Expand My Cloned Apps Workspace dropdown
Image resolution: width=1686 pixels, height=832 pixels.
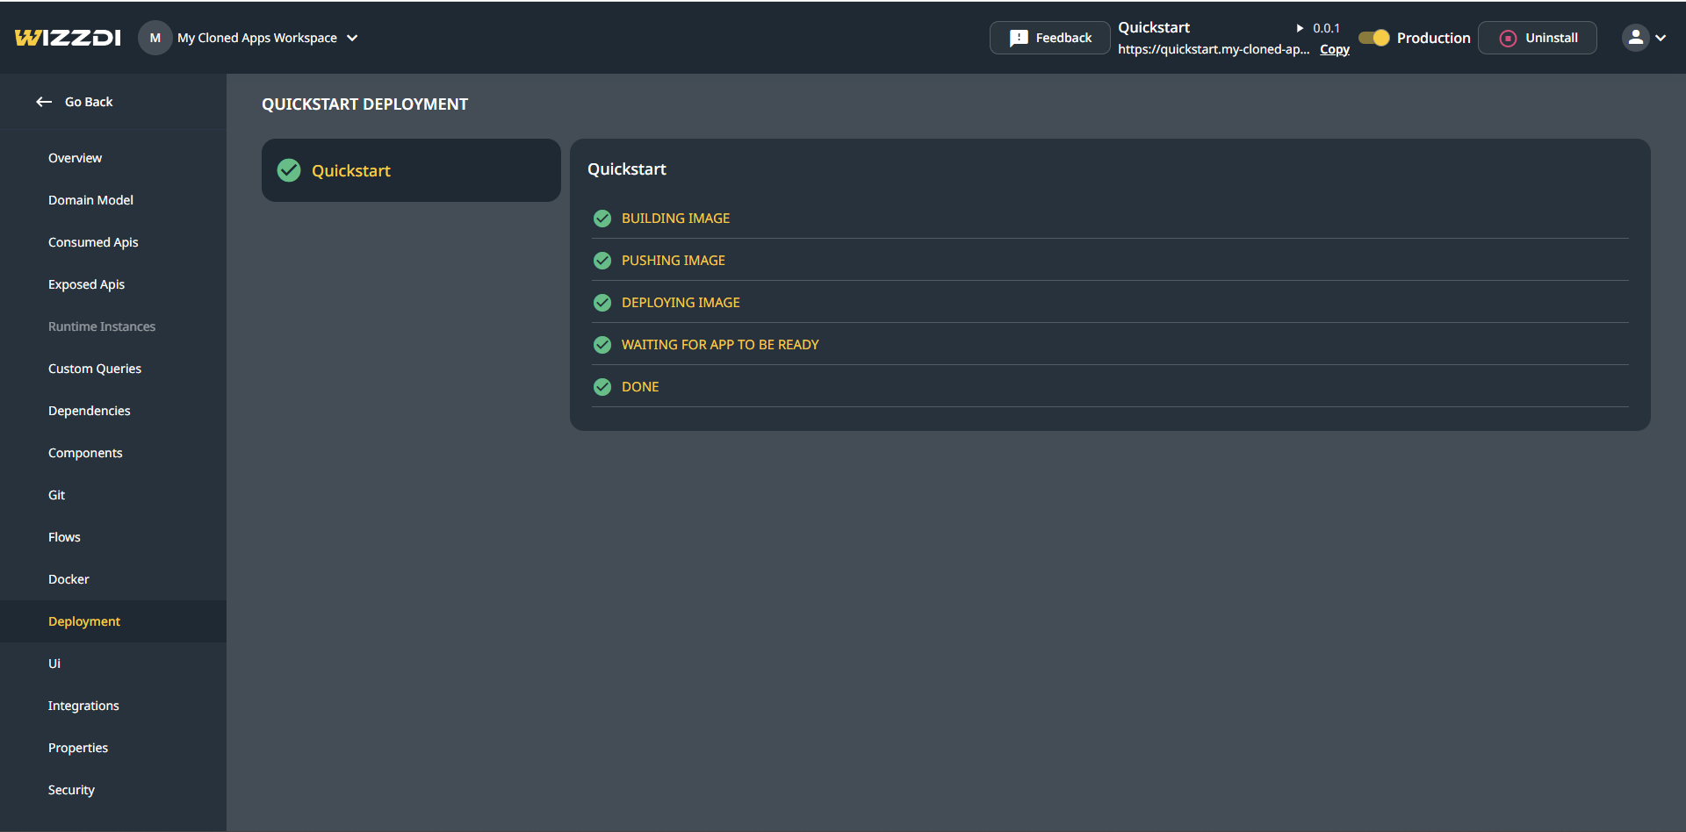point(352,38)
